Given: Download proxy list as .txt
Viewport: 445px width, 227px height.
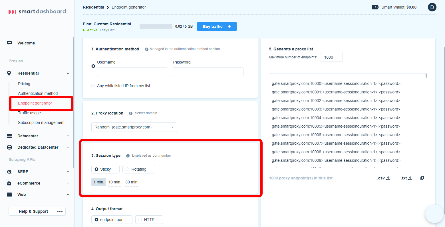Looking at the screenshot, I should click(x=406, y=178).
